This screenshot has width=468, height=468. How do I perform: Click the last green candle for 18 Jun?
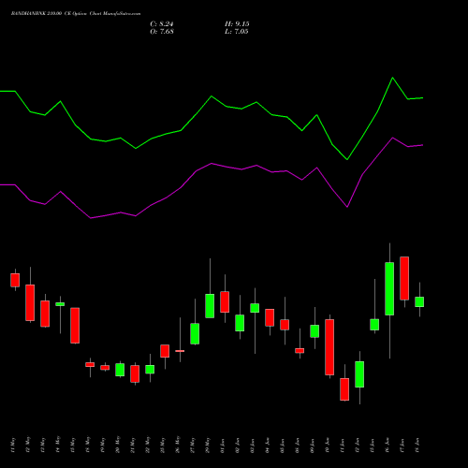click(x=419, y=301)
